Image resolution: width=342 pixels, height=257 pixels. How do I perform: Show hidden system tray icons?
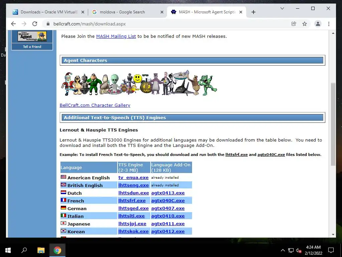click(283, 250)
